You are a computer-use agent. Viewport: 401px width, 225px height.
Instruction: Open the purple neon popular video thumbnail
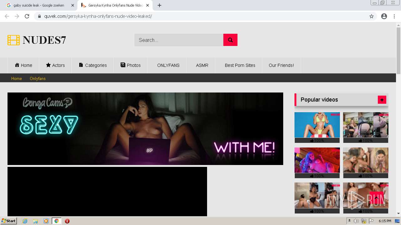(317, 160)
